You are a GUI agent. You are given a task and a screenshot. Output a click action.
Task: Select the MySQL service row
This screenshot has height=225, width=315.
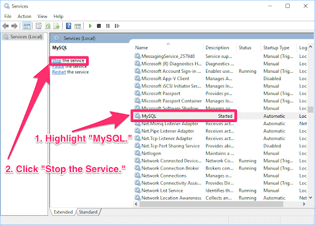220,116
